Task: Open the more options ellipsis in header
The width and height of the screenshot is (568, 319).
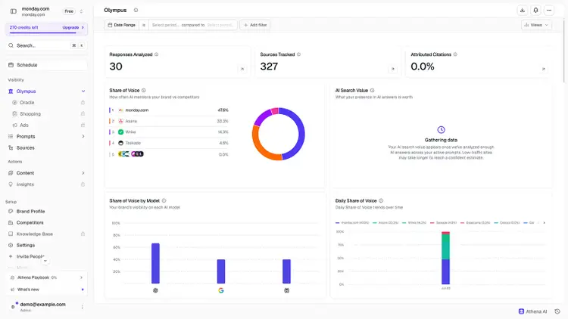Action: point(549,10)
